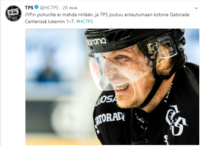Expand the tweet options chevron

coord(196,8)
